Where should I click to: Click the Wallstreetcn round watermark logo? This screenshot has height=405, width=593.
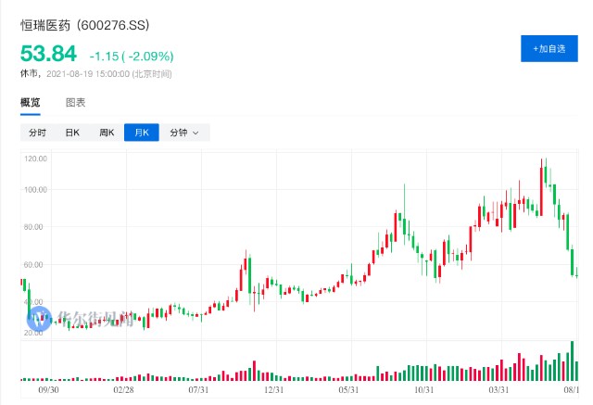[39, 319]
